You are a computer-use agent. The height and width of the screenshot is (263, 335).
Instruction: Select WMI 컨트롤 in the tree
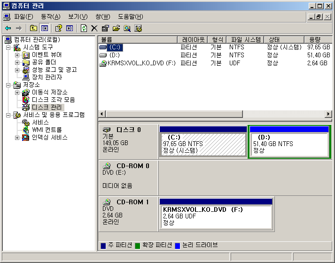(47, 130)
